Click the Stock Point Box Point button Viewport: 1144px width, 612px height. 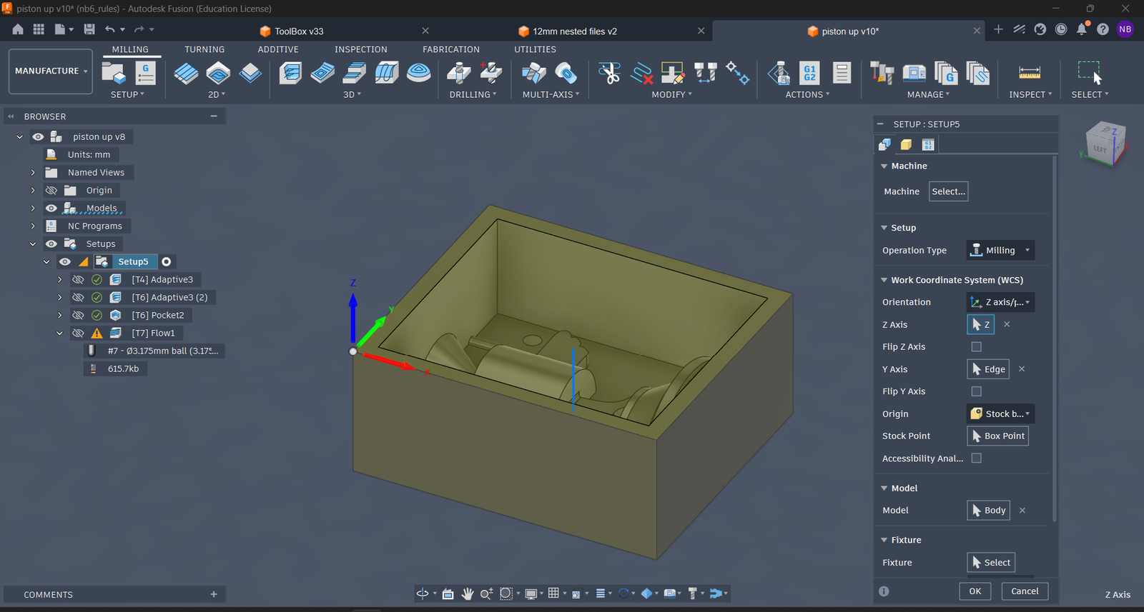coord(997,436)
